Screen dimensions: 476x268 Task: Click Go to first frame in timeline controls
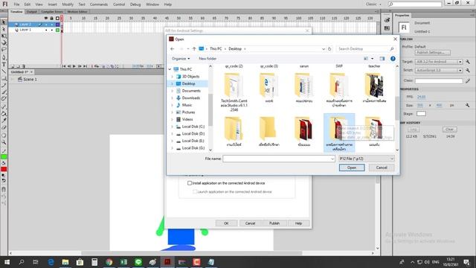point(64,66)
